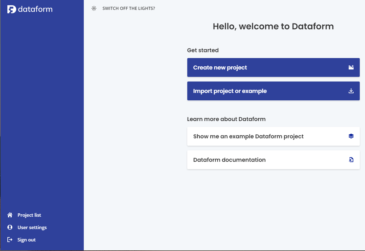This screenshot has height=251, width=365.
Task: Toggle dark mode via SWITCH OFF THE LIGHTS?
Action: (129, 8)
